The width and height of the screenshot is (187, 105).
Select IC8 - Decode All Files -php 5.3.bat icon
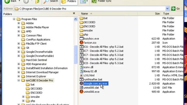81,63
